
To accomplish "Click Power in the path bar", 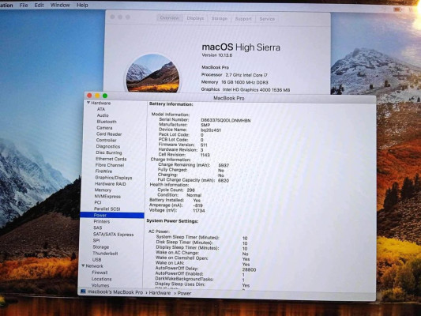I will point(184,293).
